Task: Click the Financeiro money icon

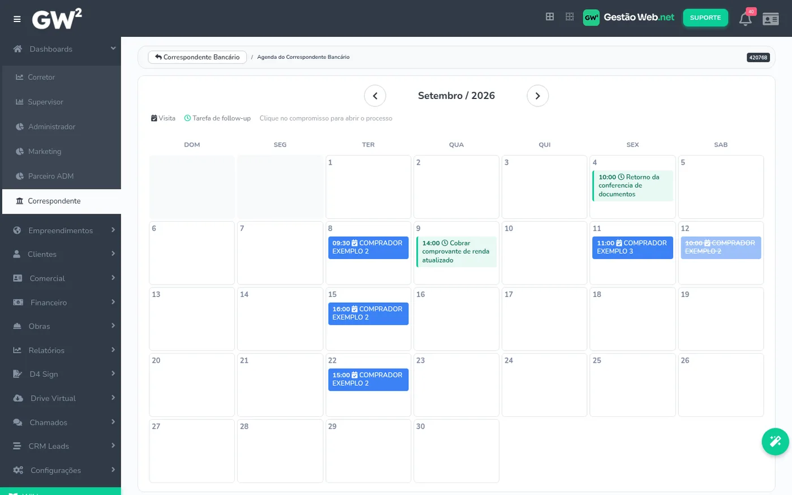Action: click(18, 303)
